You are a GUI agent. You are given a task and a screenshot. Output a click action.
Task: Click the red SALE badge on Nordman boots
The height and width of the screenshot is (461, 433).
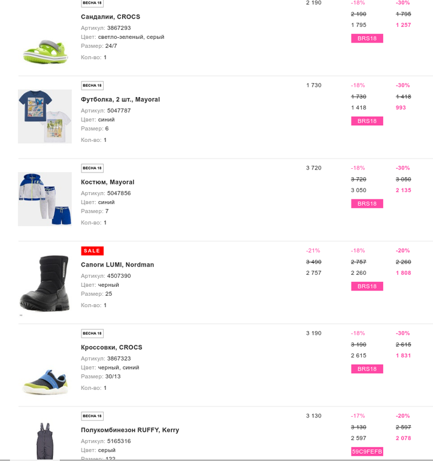pyautogui.click(x=92, y=251)
